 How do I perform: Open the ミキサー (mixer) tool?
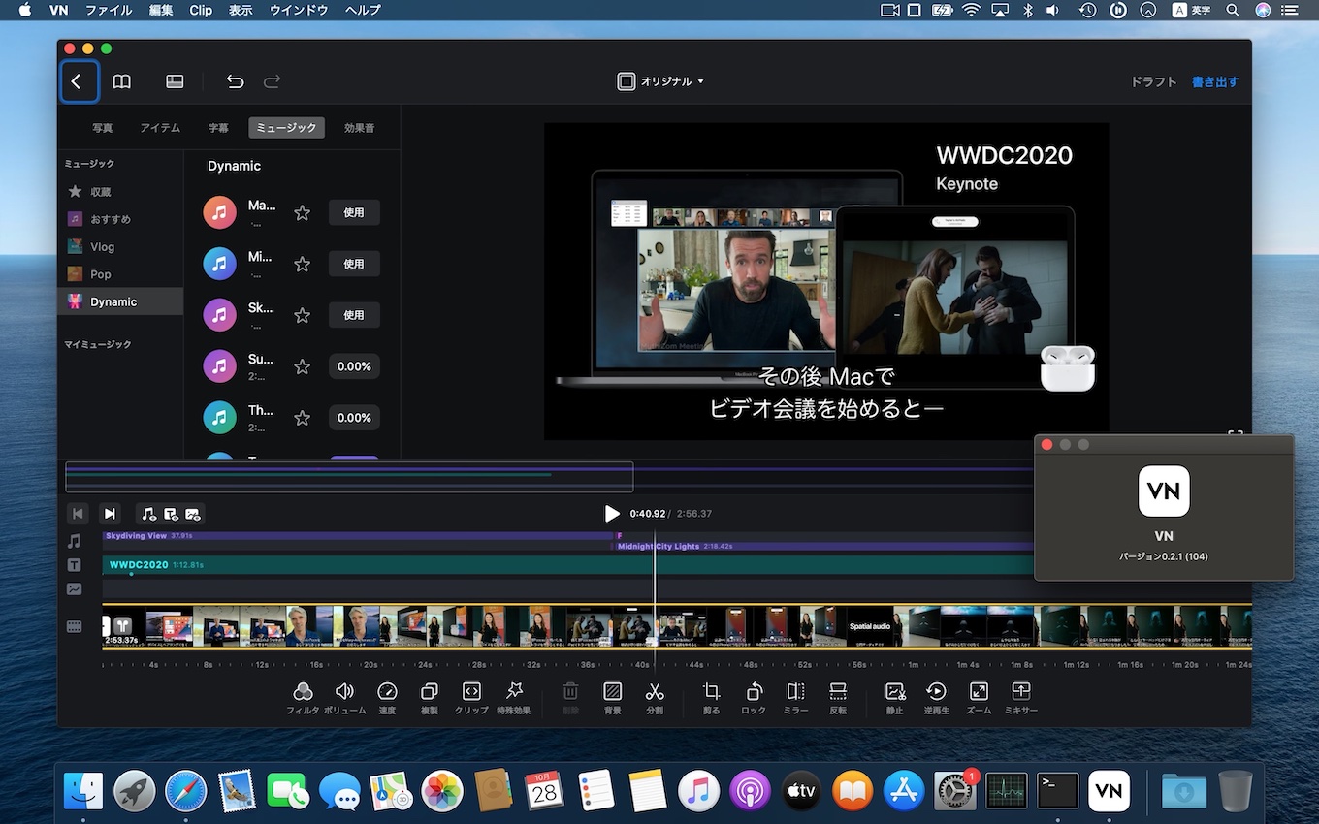point(1020,696)
